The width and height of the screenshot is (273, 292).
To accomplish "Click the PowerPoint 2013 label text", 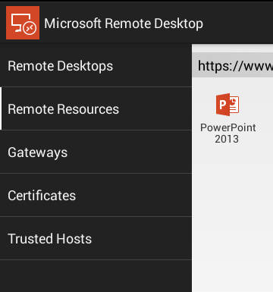I will click(227, 133).
